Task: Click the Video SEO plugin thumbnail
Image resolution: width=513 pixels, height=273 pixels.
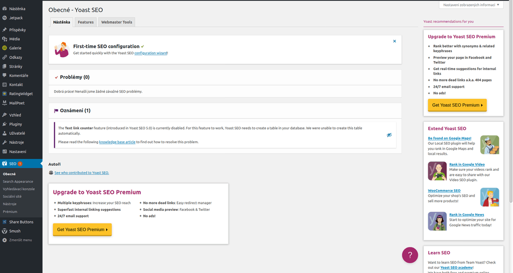Action: pyautogui.click(x=437, y=171)
